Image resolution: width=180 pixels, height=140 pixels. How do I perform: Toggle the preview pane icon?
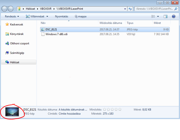point(165,16)
